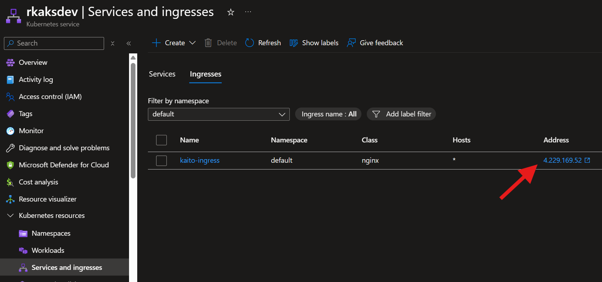Click the Refresh toolbar icon

[249, 43]
